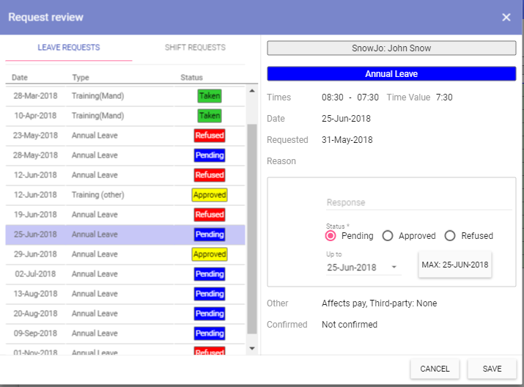Screen dimensions: 524x387
Task: Switch to the Shift Requests tab
Action: click(195, 48)
